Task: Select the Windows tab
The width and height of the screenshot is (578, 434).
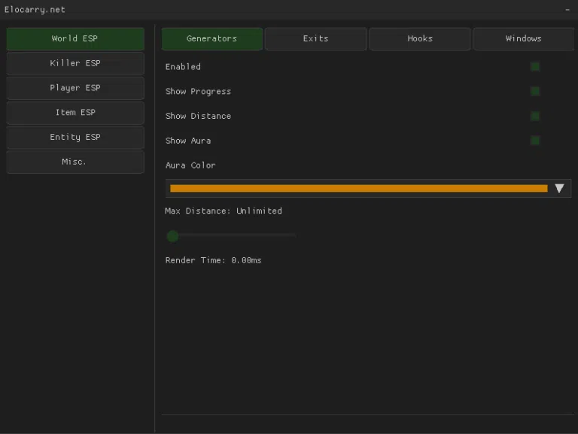Action: 524,38
